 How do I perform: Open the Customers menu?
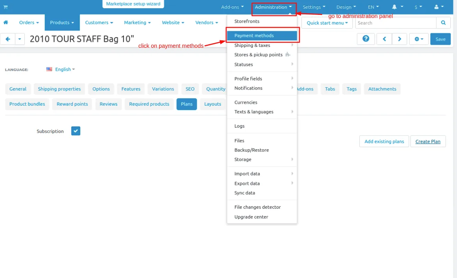[99, 22]
